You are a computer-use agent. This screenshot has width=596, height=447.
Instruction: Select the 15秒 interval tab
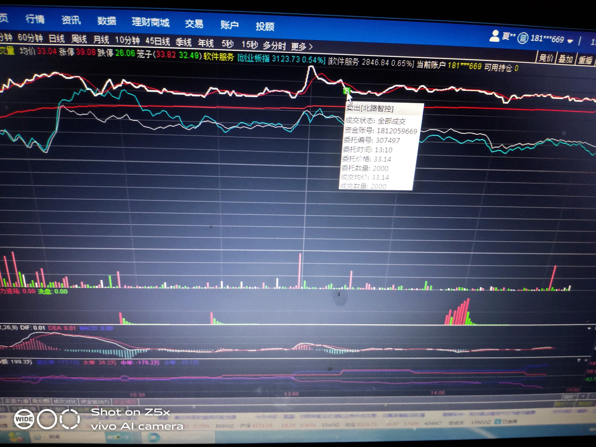tap(250, 44)
